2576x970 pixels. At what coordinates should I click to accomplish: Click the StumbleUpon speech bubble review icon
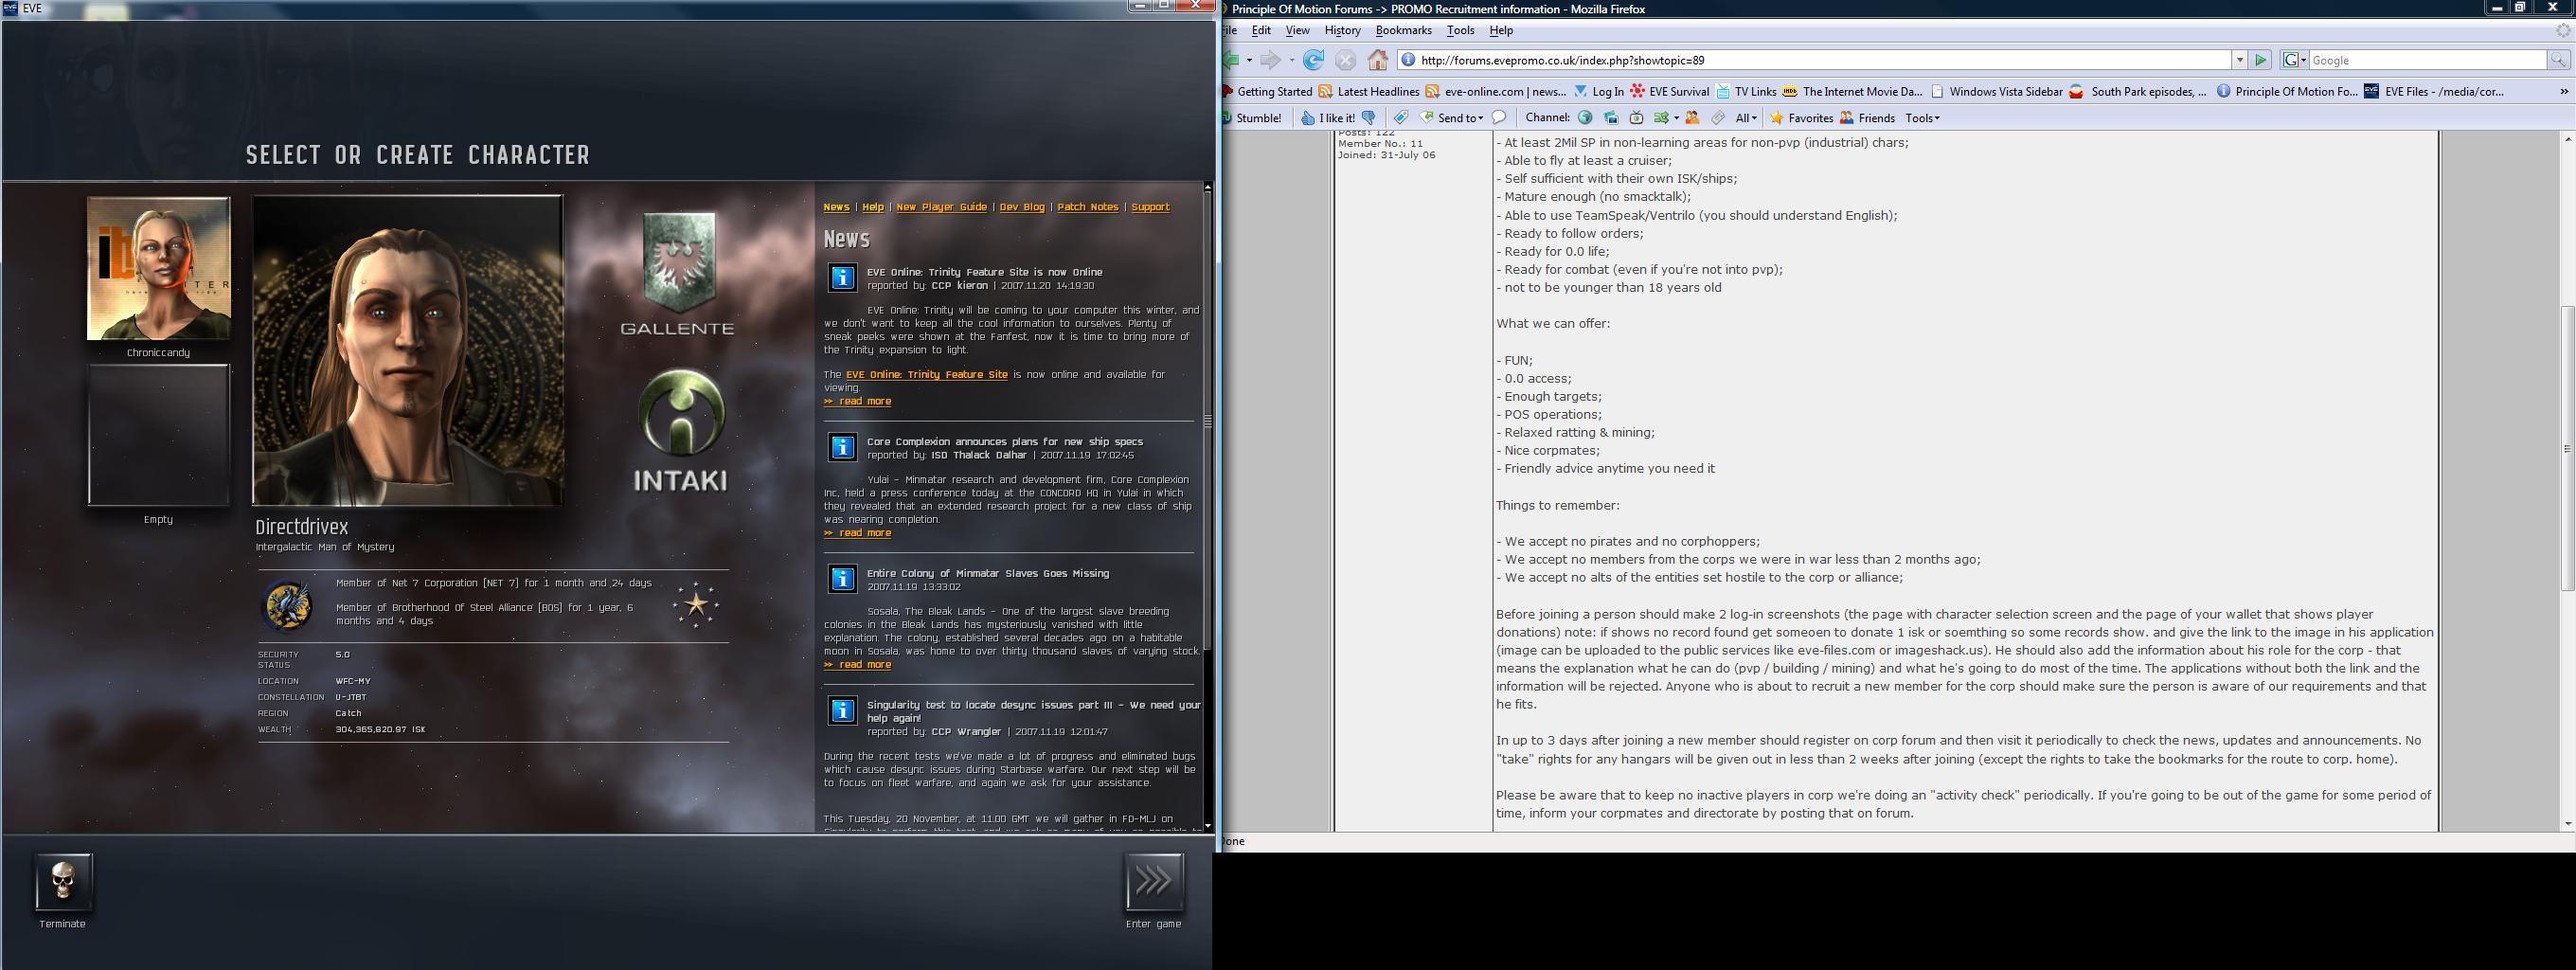[x=1499, y=118]
